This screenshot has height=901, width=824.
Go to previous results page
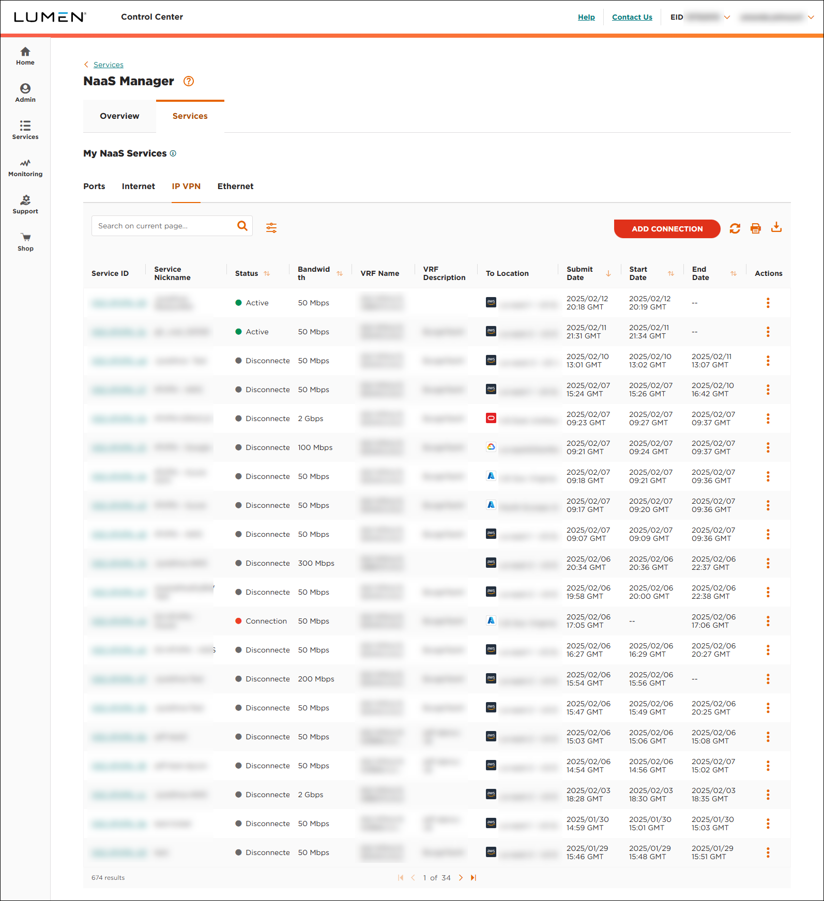point(413,878)
